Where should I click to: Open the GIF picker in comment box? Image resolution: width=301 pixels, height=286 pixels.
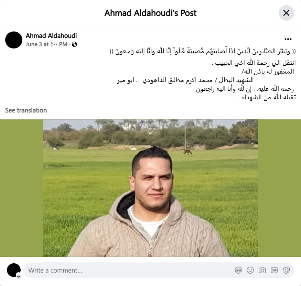[274, 270]
